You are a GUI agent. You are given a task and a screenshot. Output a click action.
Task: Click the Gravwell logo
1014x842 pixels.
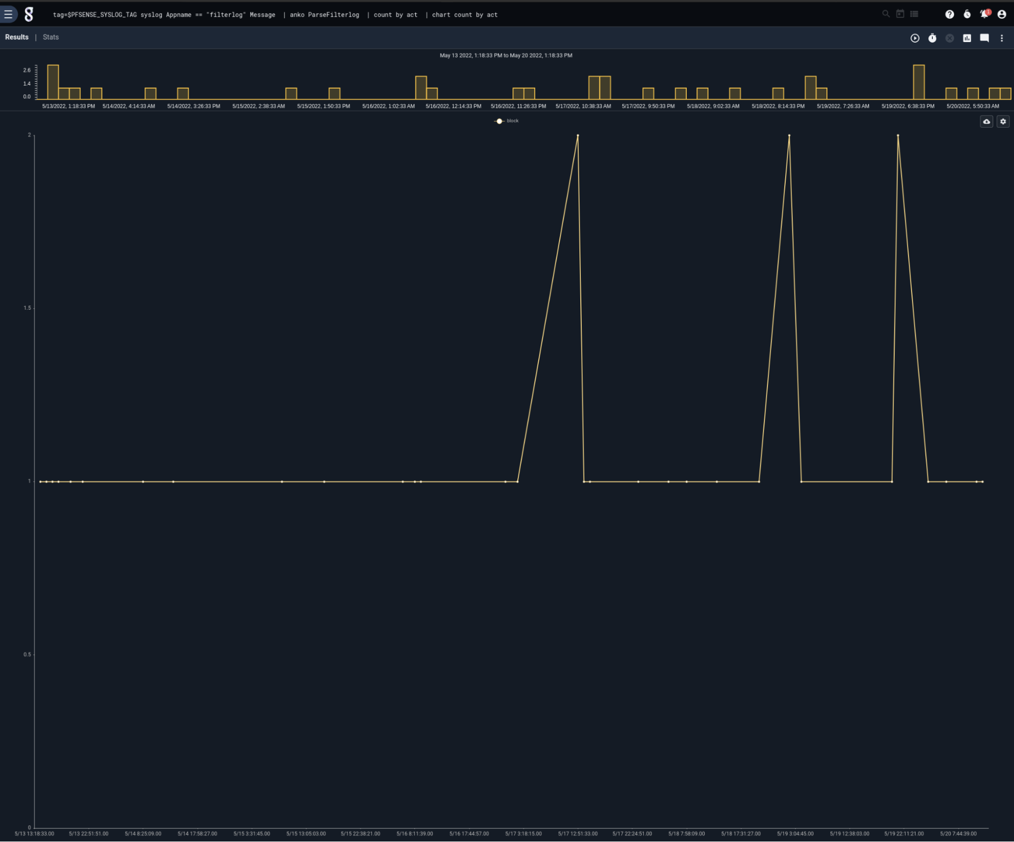(x=29, y=15)
